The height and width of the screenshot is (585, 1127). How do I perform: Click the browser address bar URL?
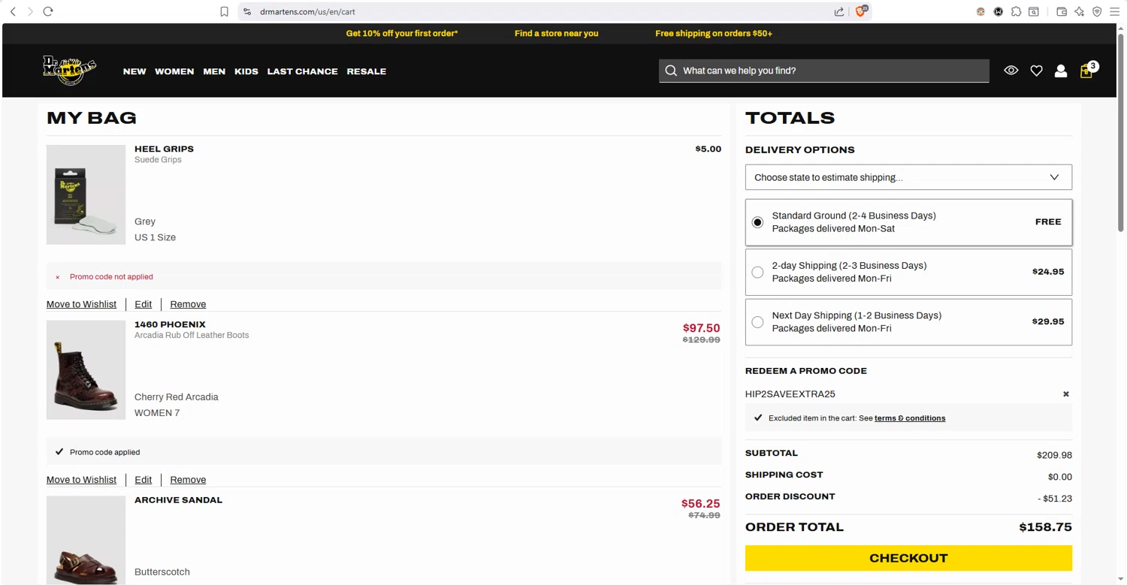pyautogui.click(x=307, y=12)
